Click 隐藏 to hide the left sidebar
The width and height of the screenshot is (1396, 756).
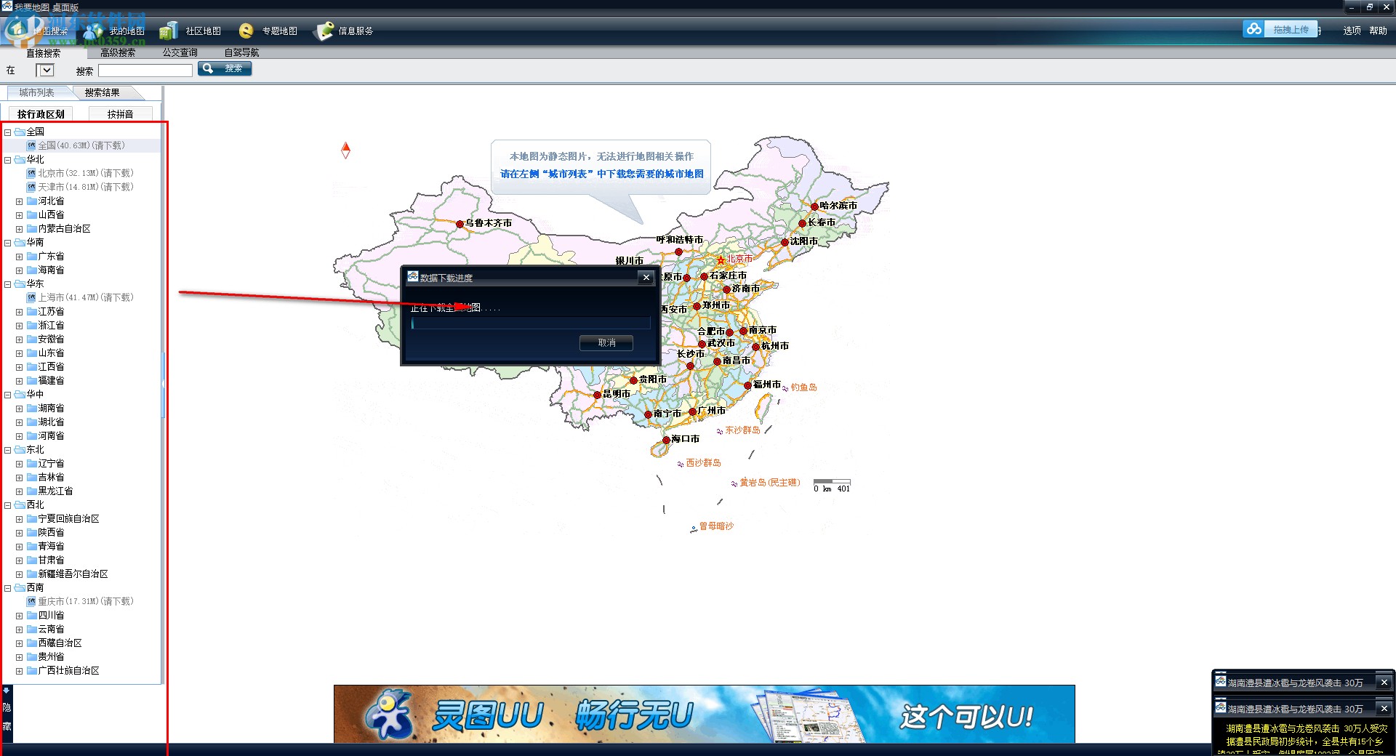7,713
